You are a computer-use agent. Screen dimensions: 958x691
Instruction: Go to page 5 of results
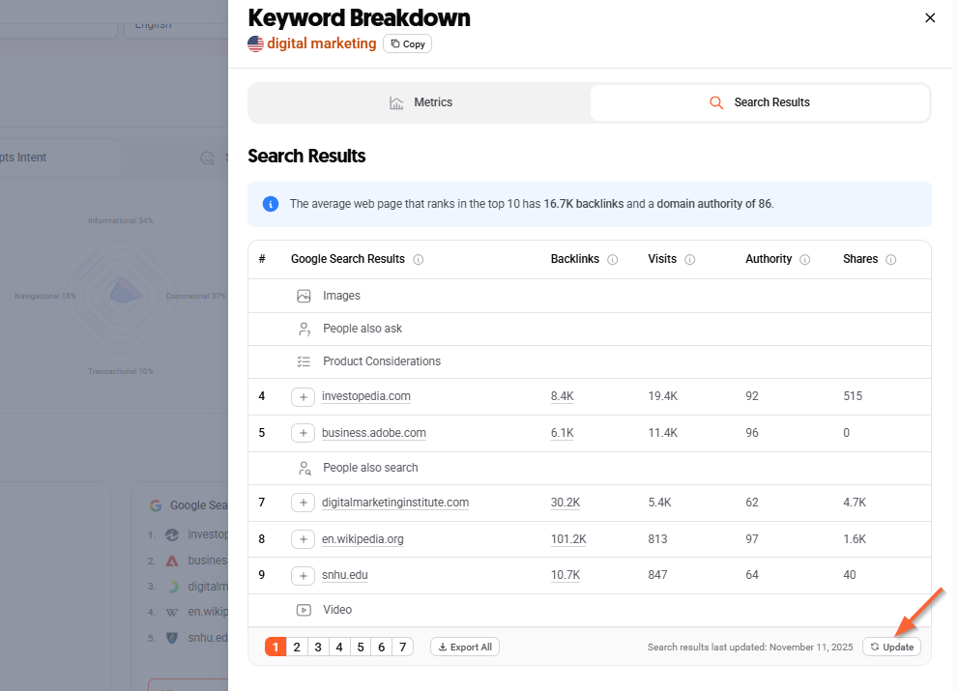coord(361,647)
